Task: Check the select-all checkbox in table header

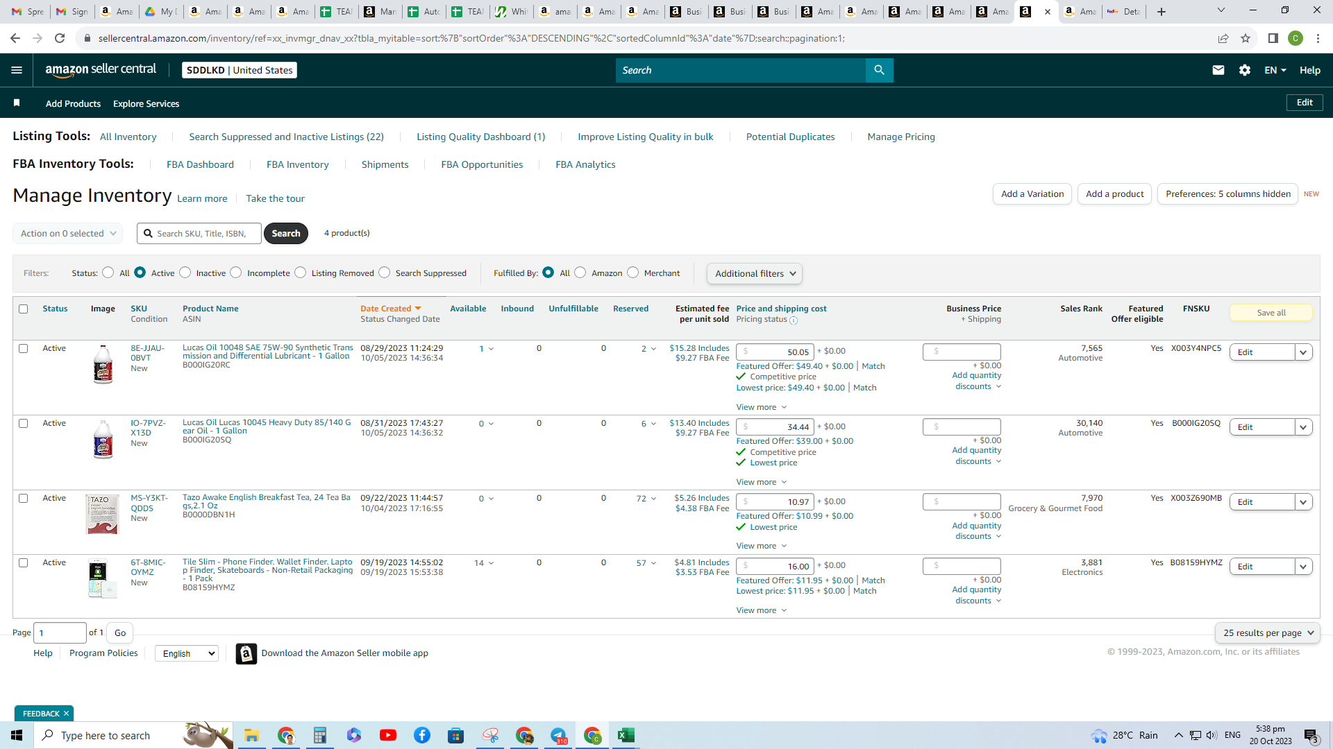Action: click(24, 309)
